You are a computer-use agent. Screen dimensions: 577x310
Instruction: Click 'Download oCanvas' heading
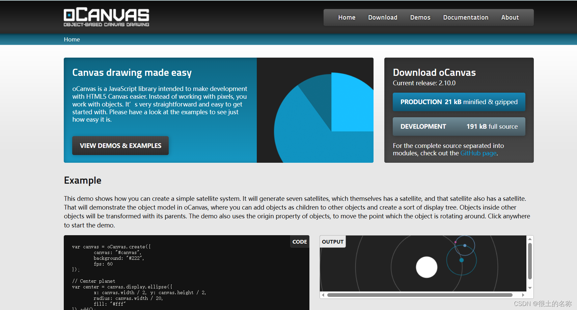pyautogui.click(x=434, y=72)
